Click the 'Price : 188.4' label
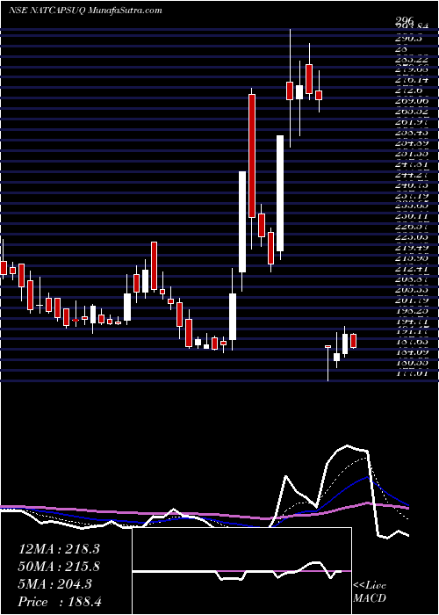This screenshot has width=439, height=615. pyautogui.click(x=60, y=602)
